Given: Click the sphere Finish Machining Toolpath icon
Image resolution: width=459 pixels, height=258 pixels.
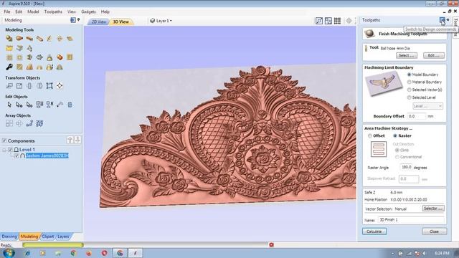Looking at the screenshot, I should pyautogui.click(x=370, y=34).
